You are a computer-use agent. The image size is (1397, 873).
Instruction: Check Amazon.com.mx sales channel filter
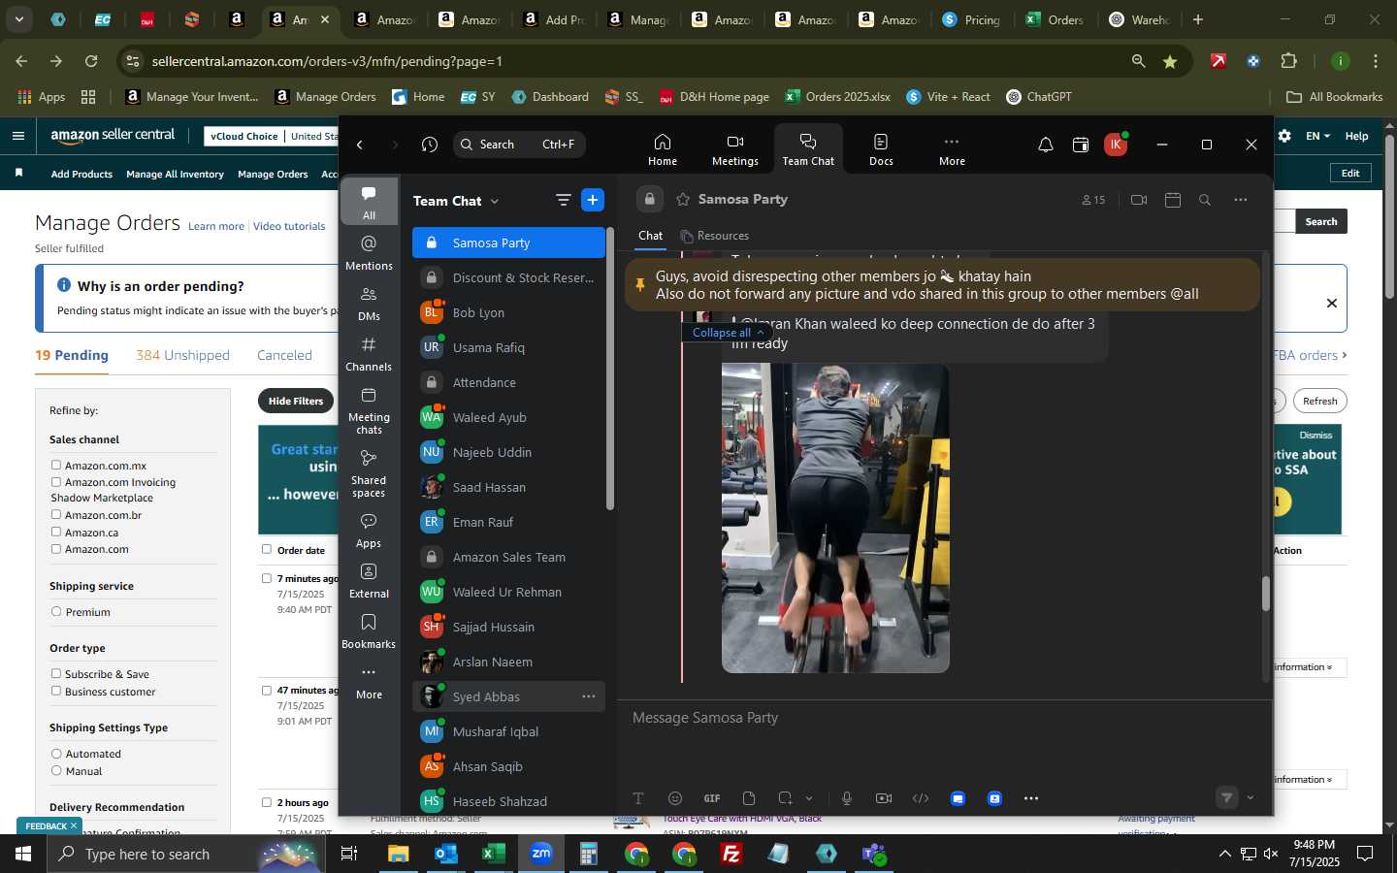[x=56, y=466]
